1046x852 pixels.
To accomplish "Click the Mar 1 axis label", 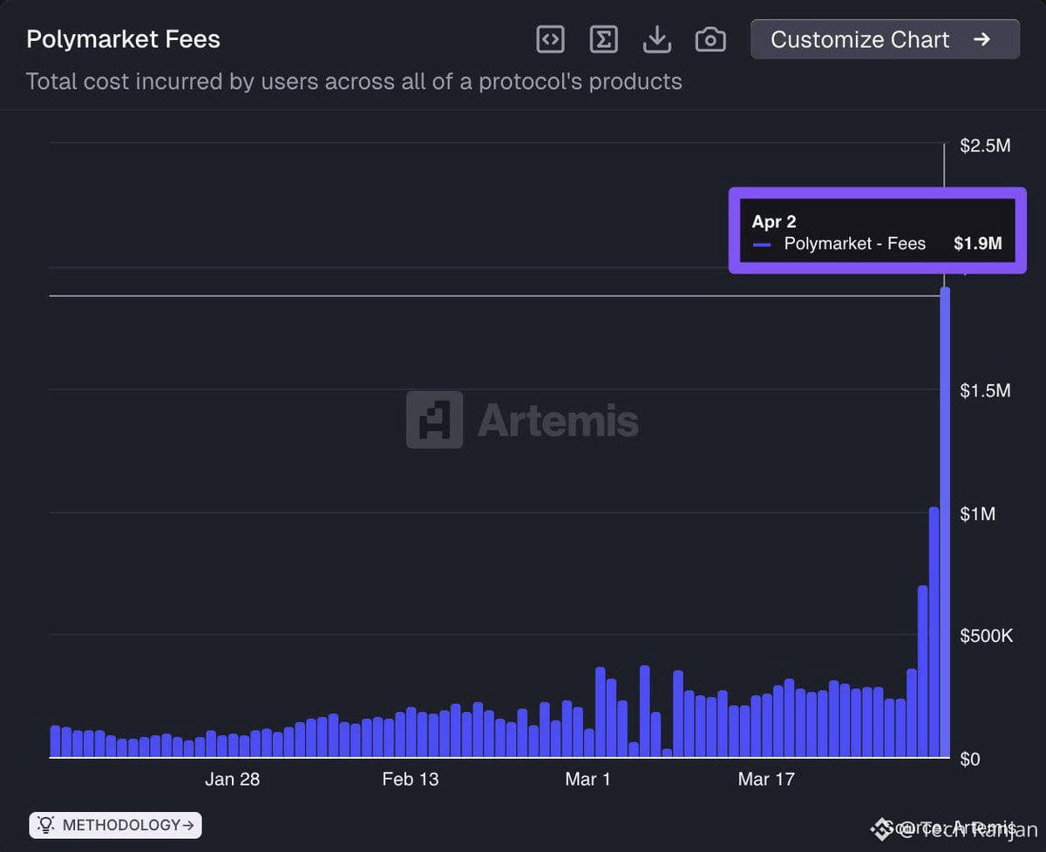I will 588,779.
